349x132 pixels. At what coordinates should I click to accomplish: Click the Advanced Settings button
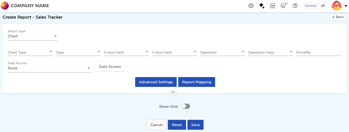[156, 82]
